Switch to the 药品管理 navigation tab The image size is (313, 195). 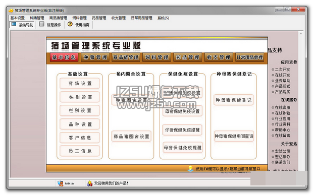point(188,57)
